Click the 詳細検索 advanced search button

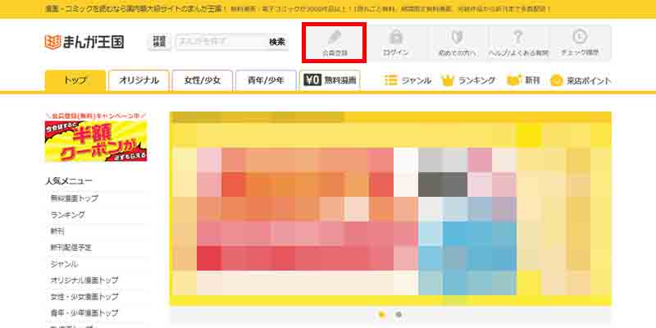coord(158,42)
